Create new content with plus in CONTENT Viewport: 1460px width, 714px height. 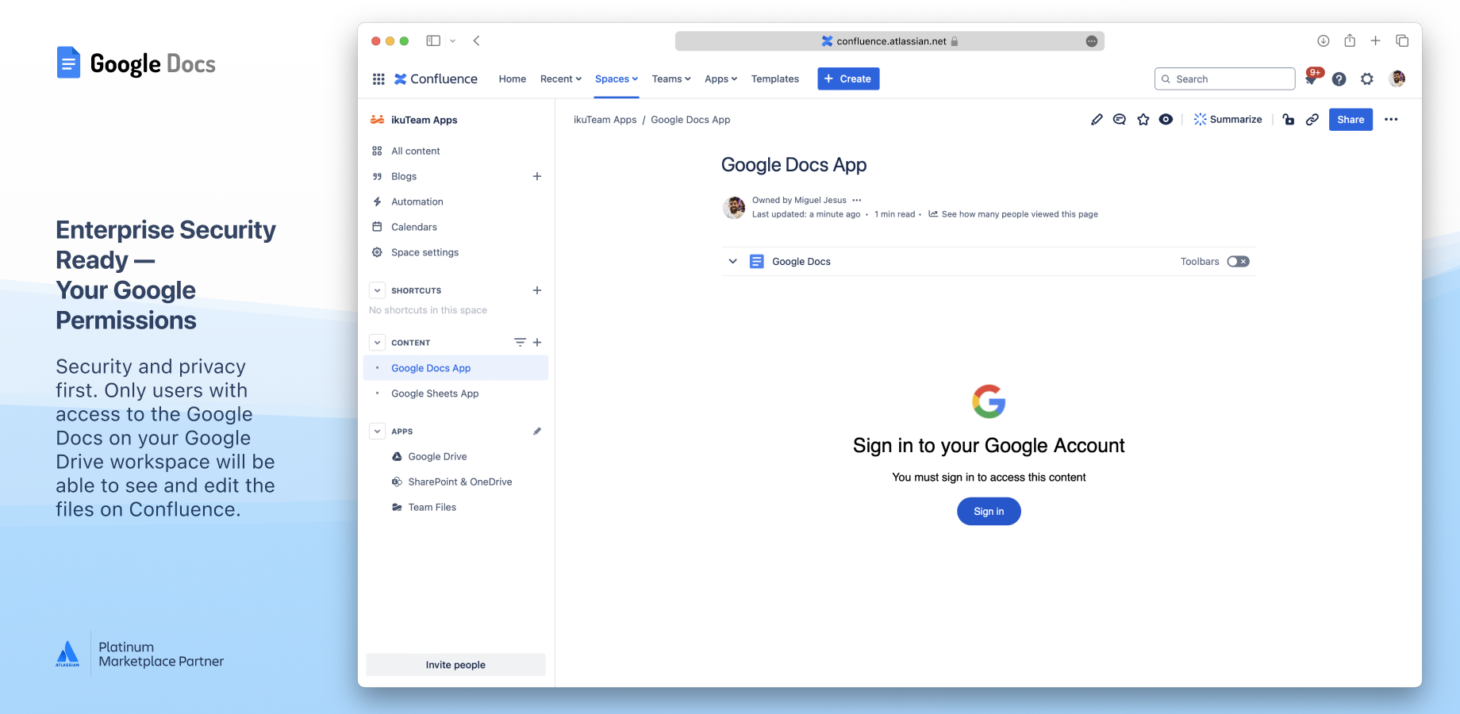tap(537, 342)
